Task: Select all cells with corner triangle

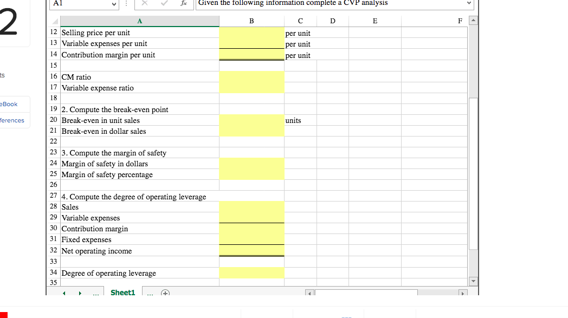Action: 55,21
